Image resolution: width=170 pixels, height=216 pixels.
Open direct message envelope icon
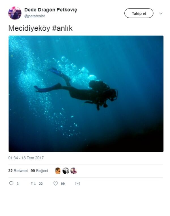78,183
